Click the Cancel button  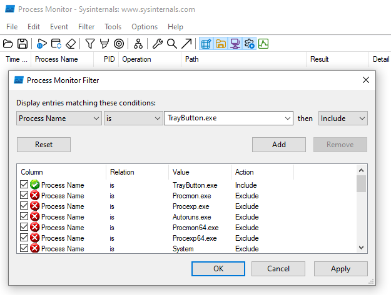point(278,269)
